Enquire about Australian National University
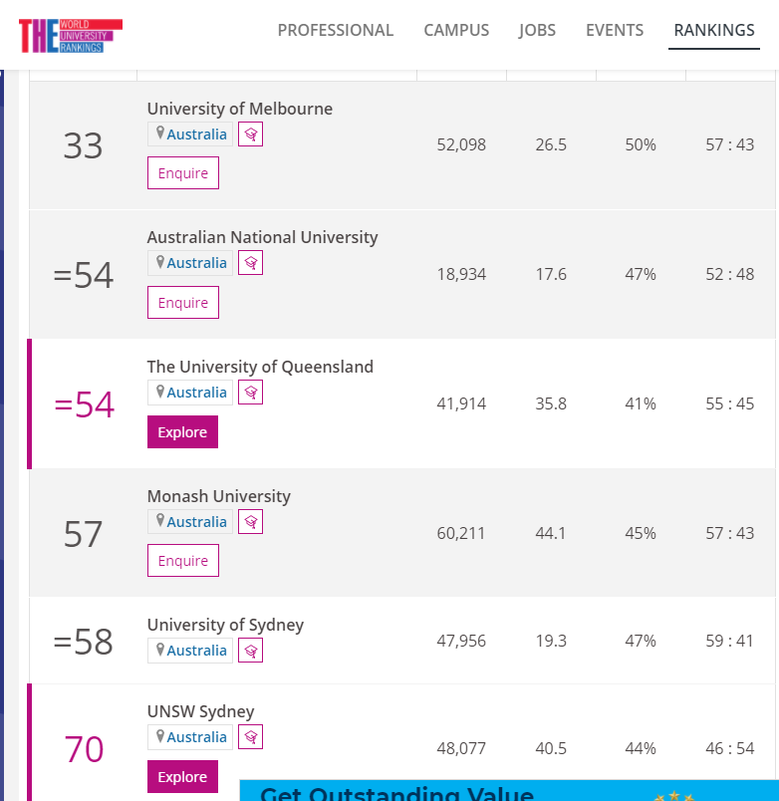779x801 pixels. click(x=183, y=303)
